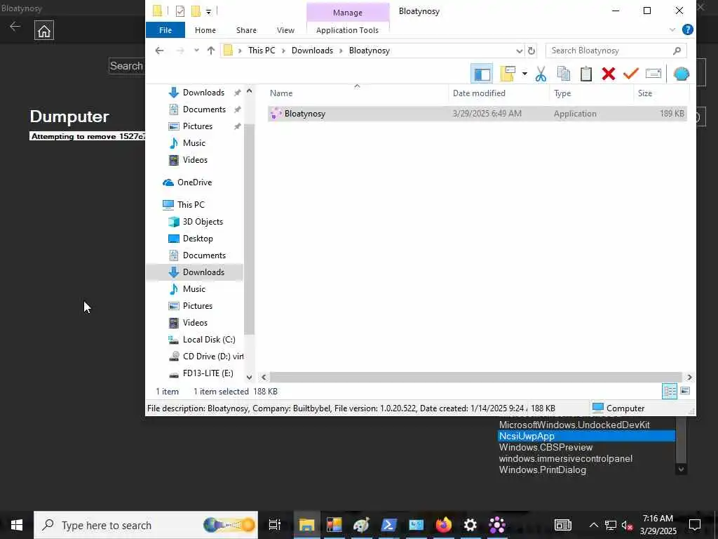Toggle the navigation pane toolbar button

pos(482,74)
